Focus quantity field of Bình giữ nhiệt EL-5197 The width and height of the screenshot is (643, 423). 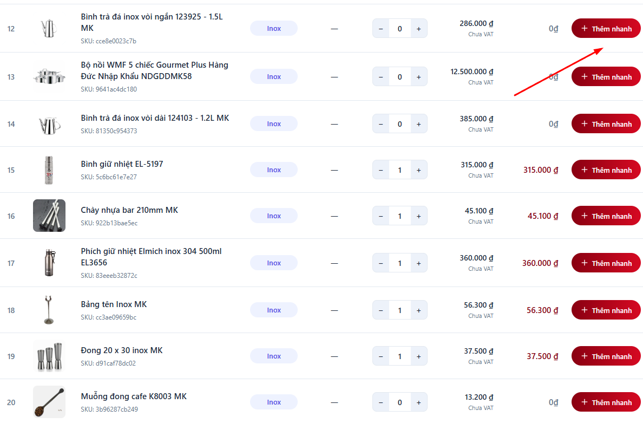click(399, 170)
